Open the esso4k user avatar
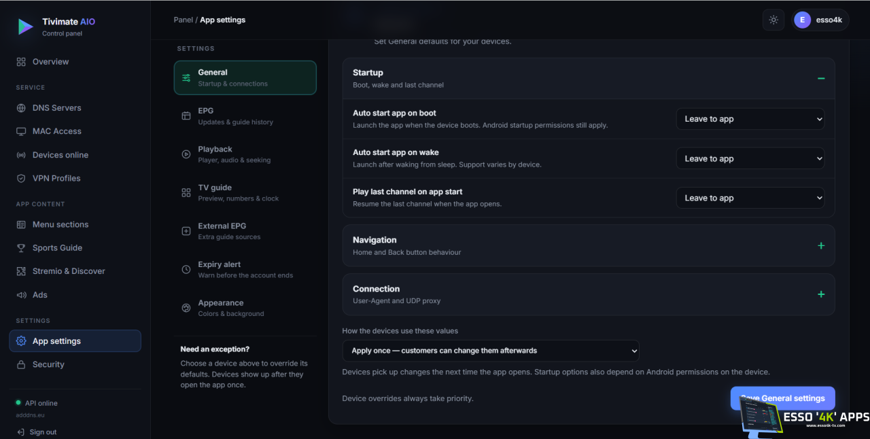 [802, 20]
